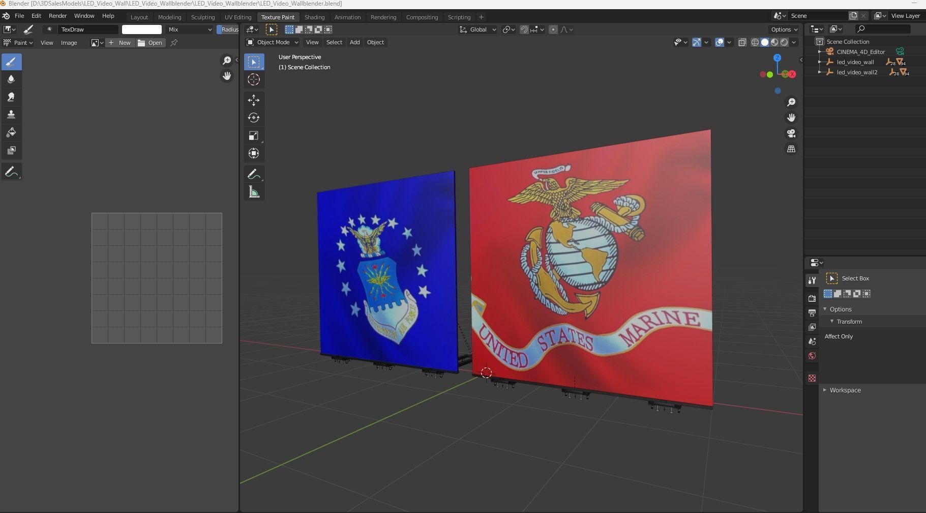
Task: Select the Clone stamp tool
Action: click(x=11, y=115)
